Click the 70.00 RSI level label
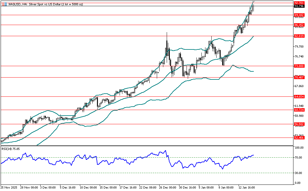The width and height of the screenshot is (308, 191). 298,158
